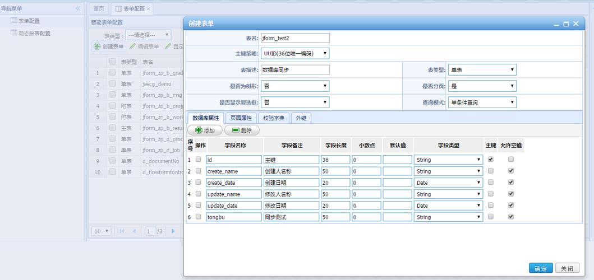Open 动态报表配置 in navigation menu
Image resolution: width=594 pixels, height=280 pixels.
[x=34, y=33]
